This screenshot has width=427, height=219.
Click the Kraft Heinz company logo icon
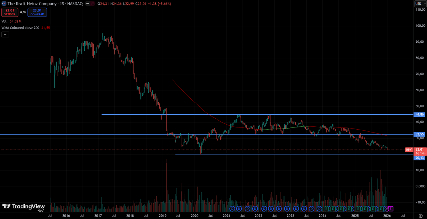[x=4, y=4]
